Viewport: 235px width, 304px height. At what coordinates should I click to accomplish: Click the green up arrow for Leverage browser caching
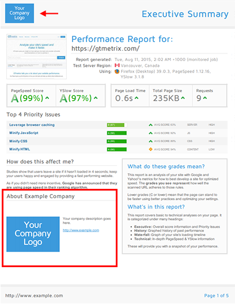(x=150, y=125)
